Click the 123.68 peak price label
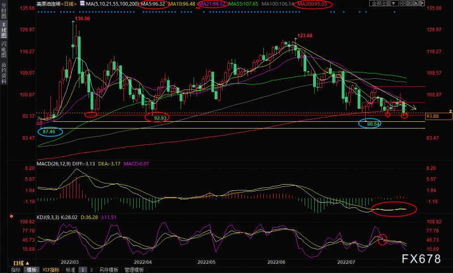 [305, 36]
